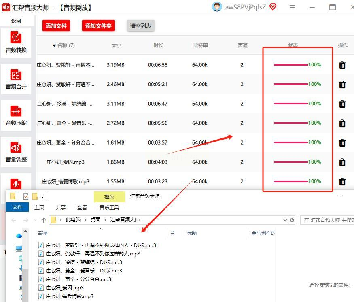
Task: Open the microphone recording tool icon
Action: tap(16, 183)
